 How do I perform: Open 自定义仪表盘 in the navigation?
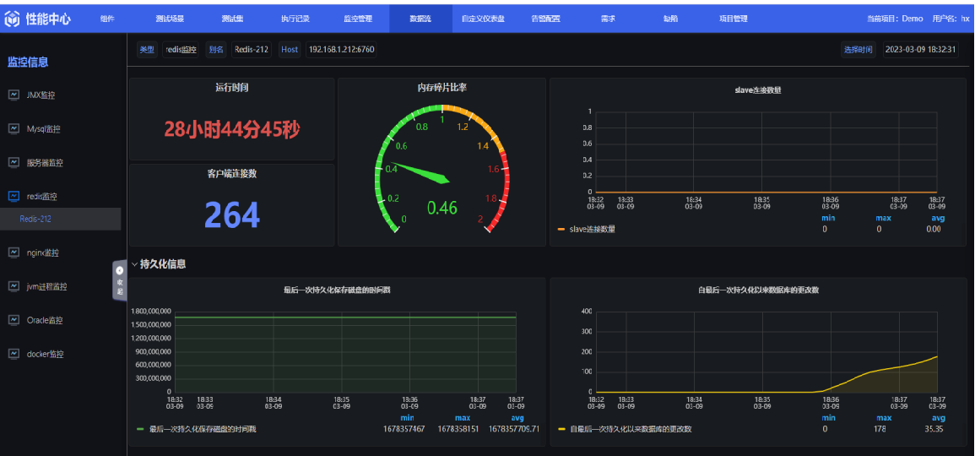(483, 19)
